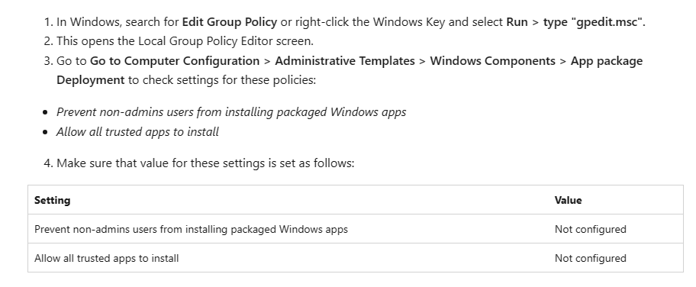
Task: Click "Windows Components" bold text
Action: coord(493,61)
